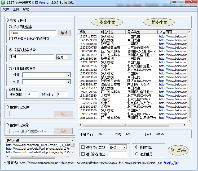
Task: Click the app icon in the title bar
Action: coord(3,3)
